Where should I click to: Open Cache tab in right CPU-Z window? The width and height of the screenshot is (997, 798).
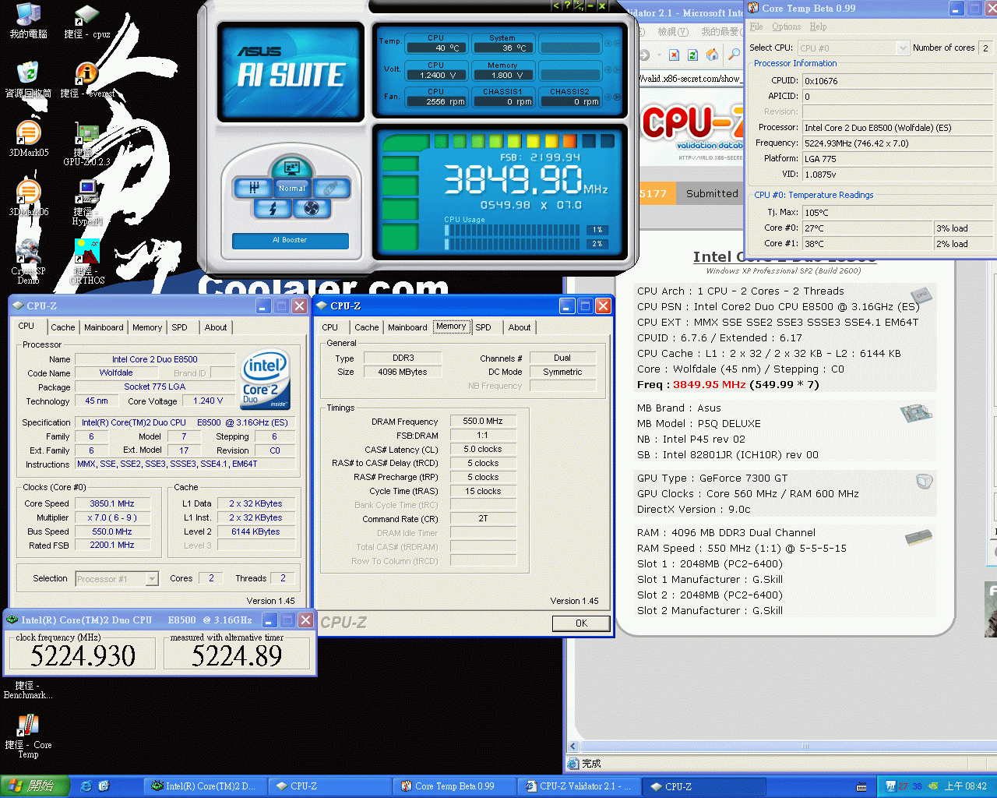367,327
